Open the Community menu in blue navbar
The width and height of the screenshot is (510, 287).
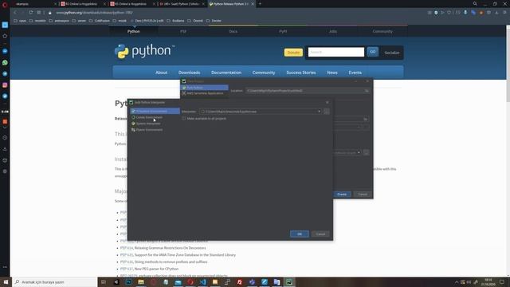(264, 73)
